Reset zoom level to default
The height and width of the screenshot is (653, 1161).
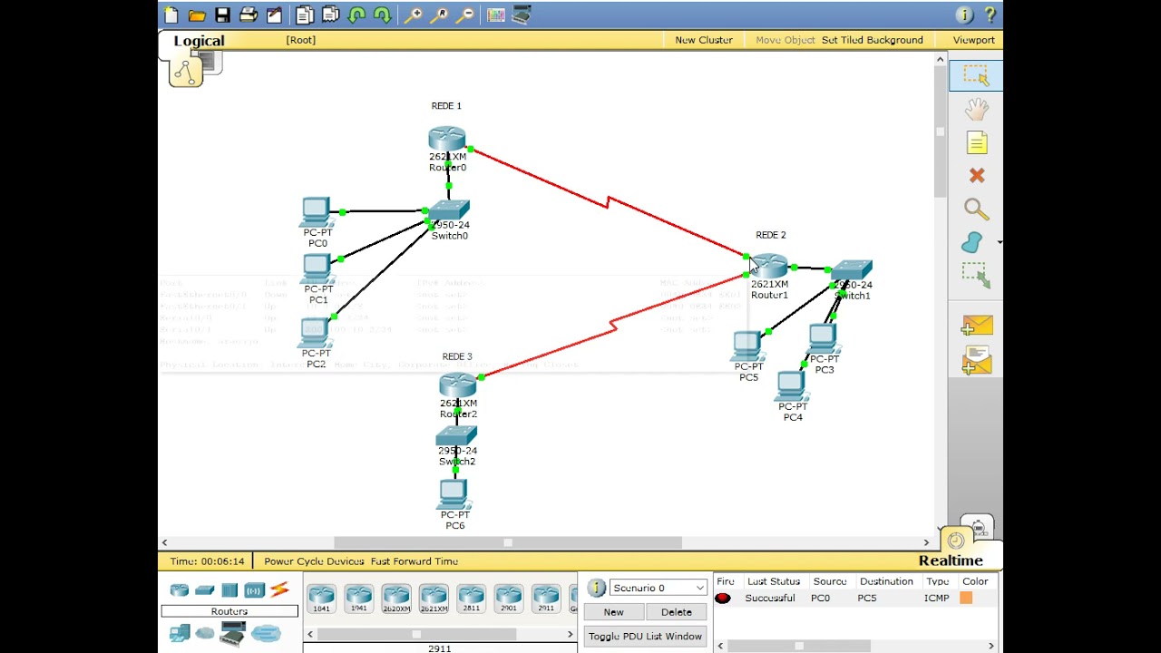439,15
